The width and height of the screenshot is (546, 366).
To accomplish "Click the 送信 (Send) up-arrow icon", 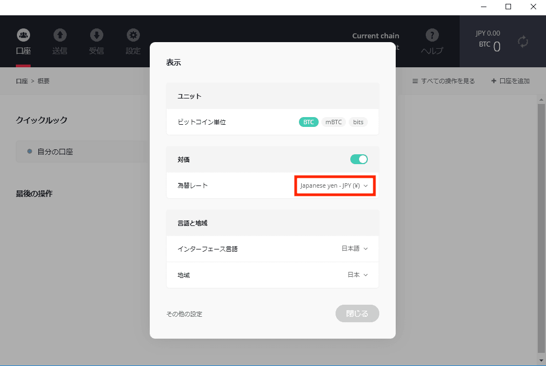I will click(60, 35).
